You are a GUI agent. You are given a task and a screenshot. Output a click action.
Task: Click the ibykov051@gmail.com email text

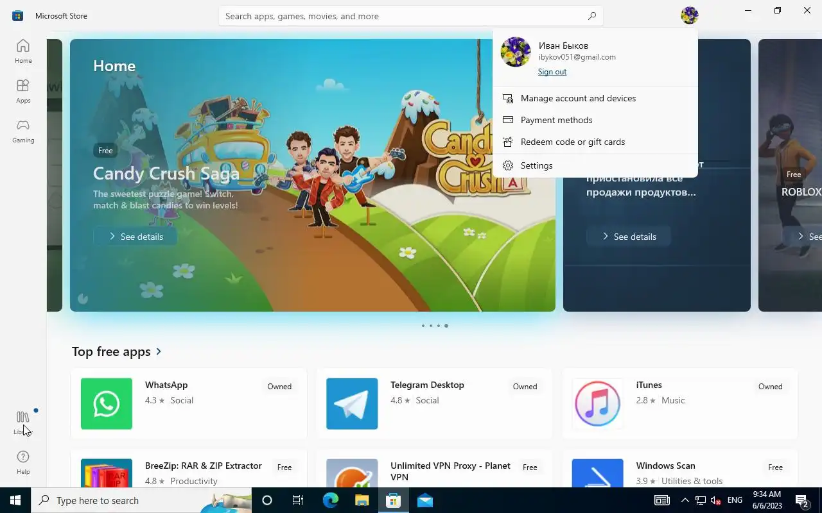[x=577, y=57]
